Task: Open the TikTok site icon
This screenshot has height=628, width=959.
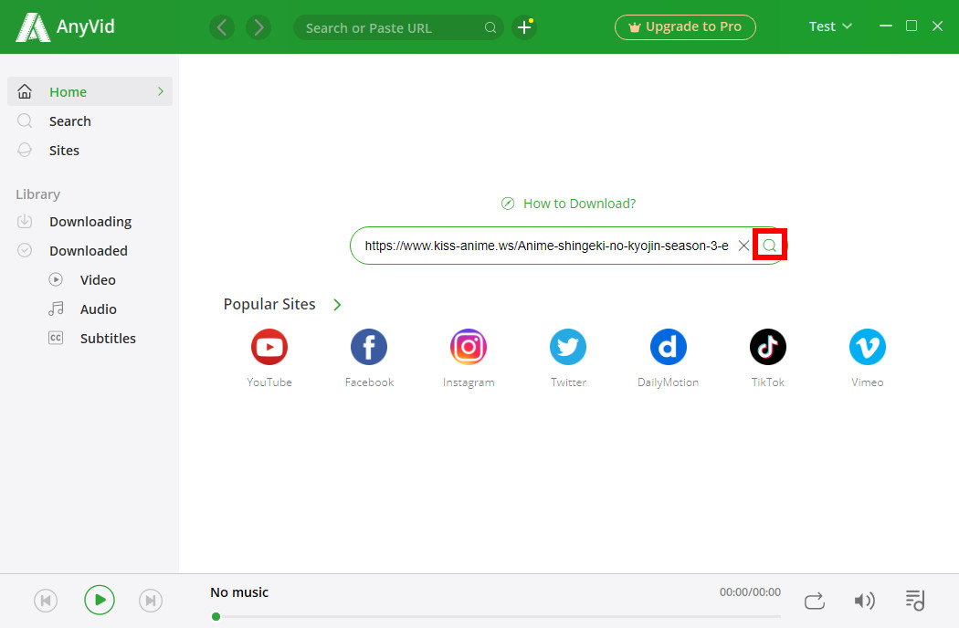Action: click(x=767, y=348)
